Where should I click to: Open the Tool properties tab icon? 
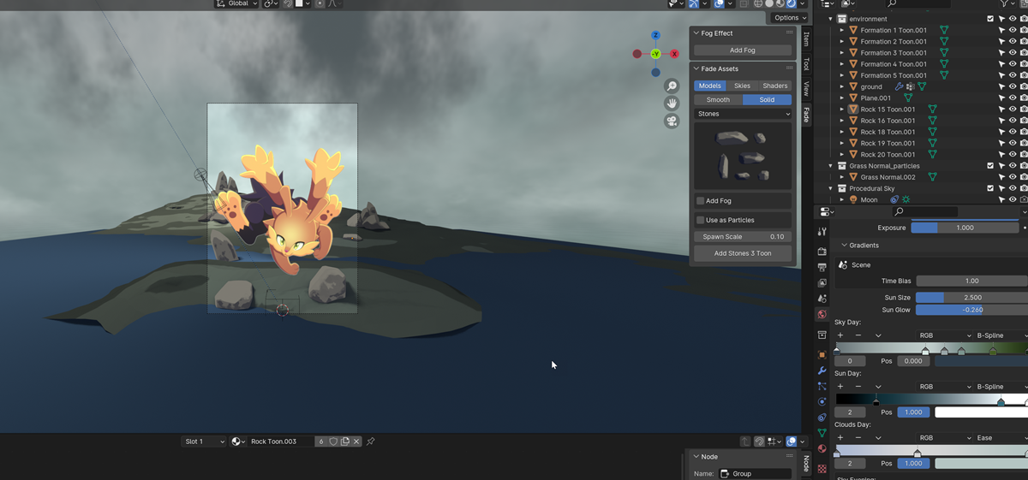pos(822,232)
